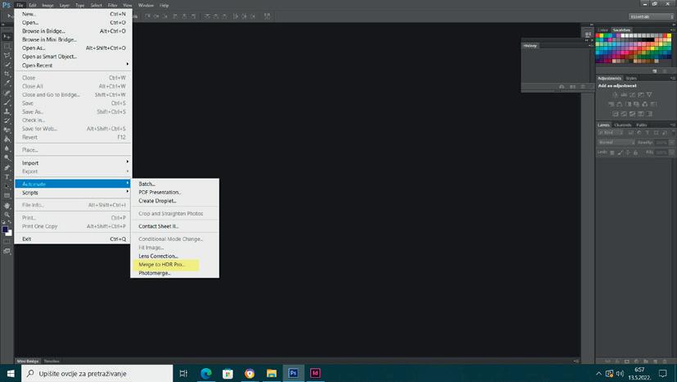677x382 pixels.
Task: Open the Normal blend mode dropdown
Action: [x=616, y=142]
